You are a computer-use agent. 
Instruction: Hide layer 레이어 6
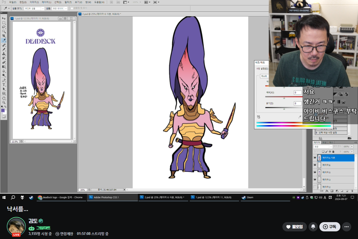point(315,165)
